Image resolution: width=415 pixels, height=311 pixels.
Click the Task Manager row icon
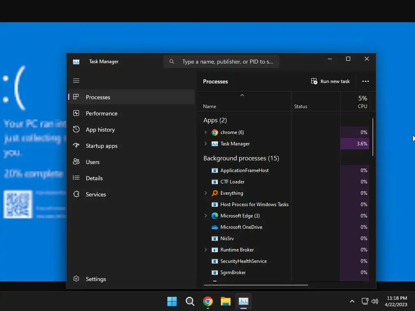(215, 144)
